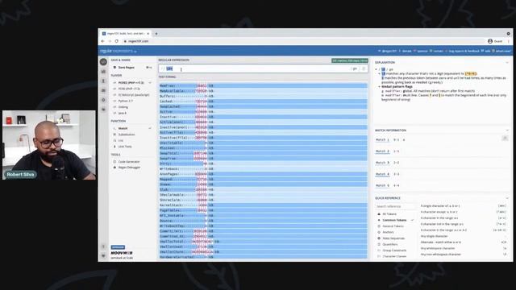Click the Moovweb sponsor logo
Image resolution: width=516 pixels, height=290 pixels.
(x=122, y=253)
